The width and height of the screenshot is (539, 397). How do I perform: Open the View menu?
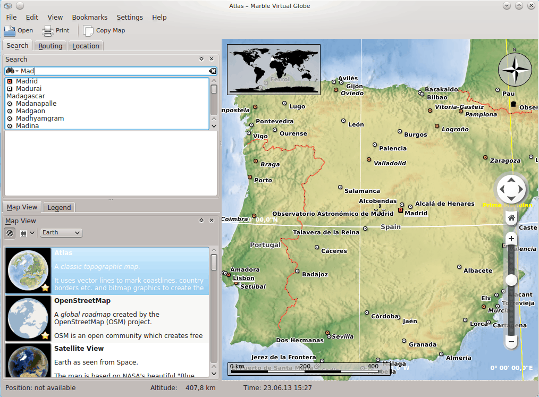55,18
